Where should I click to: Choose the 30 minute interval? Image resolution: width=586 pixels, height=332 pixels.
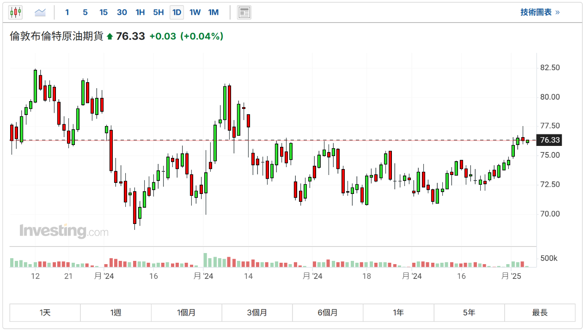[122, 12]
